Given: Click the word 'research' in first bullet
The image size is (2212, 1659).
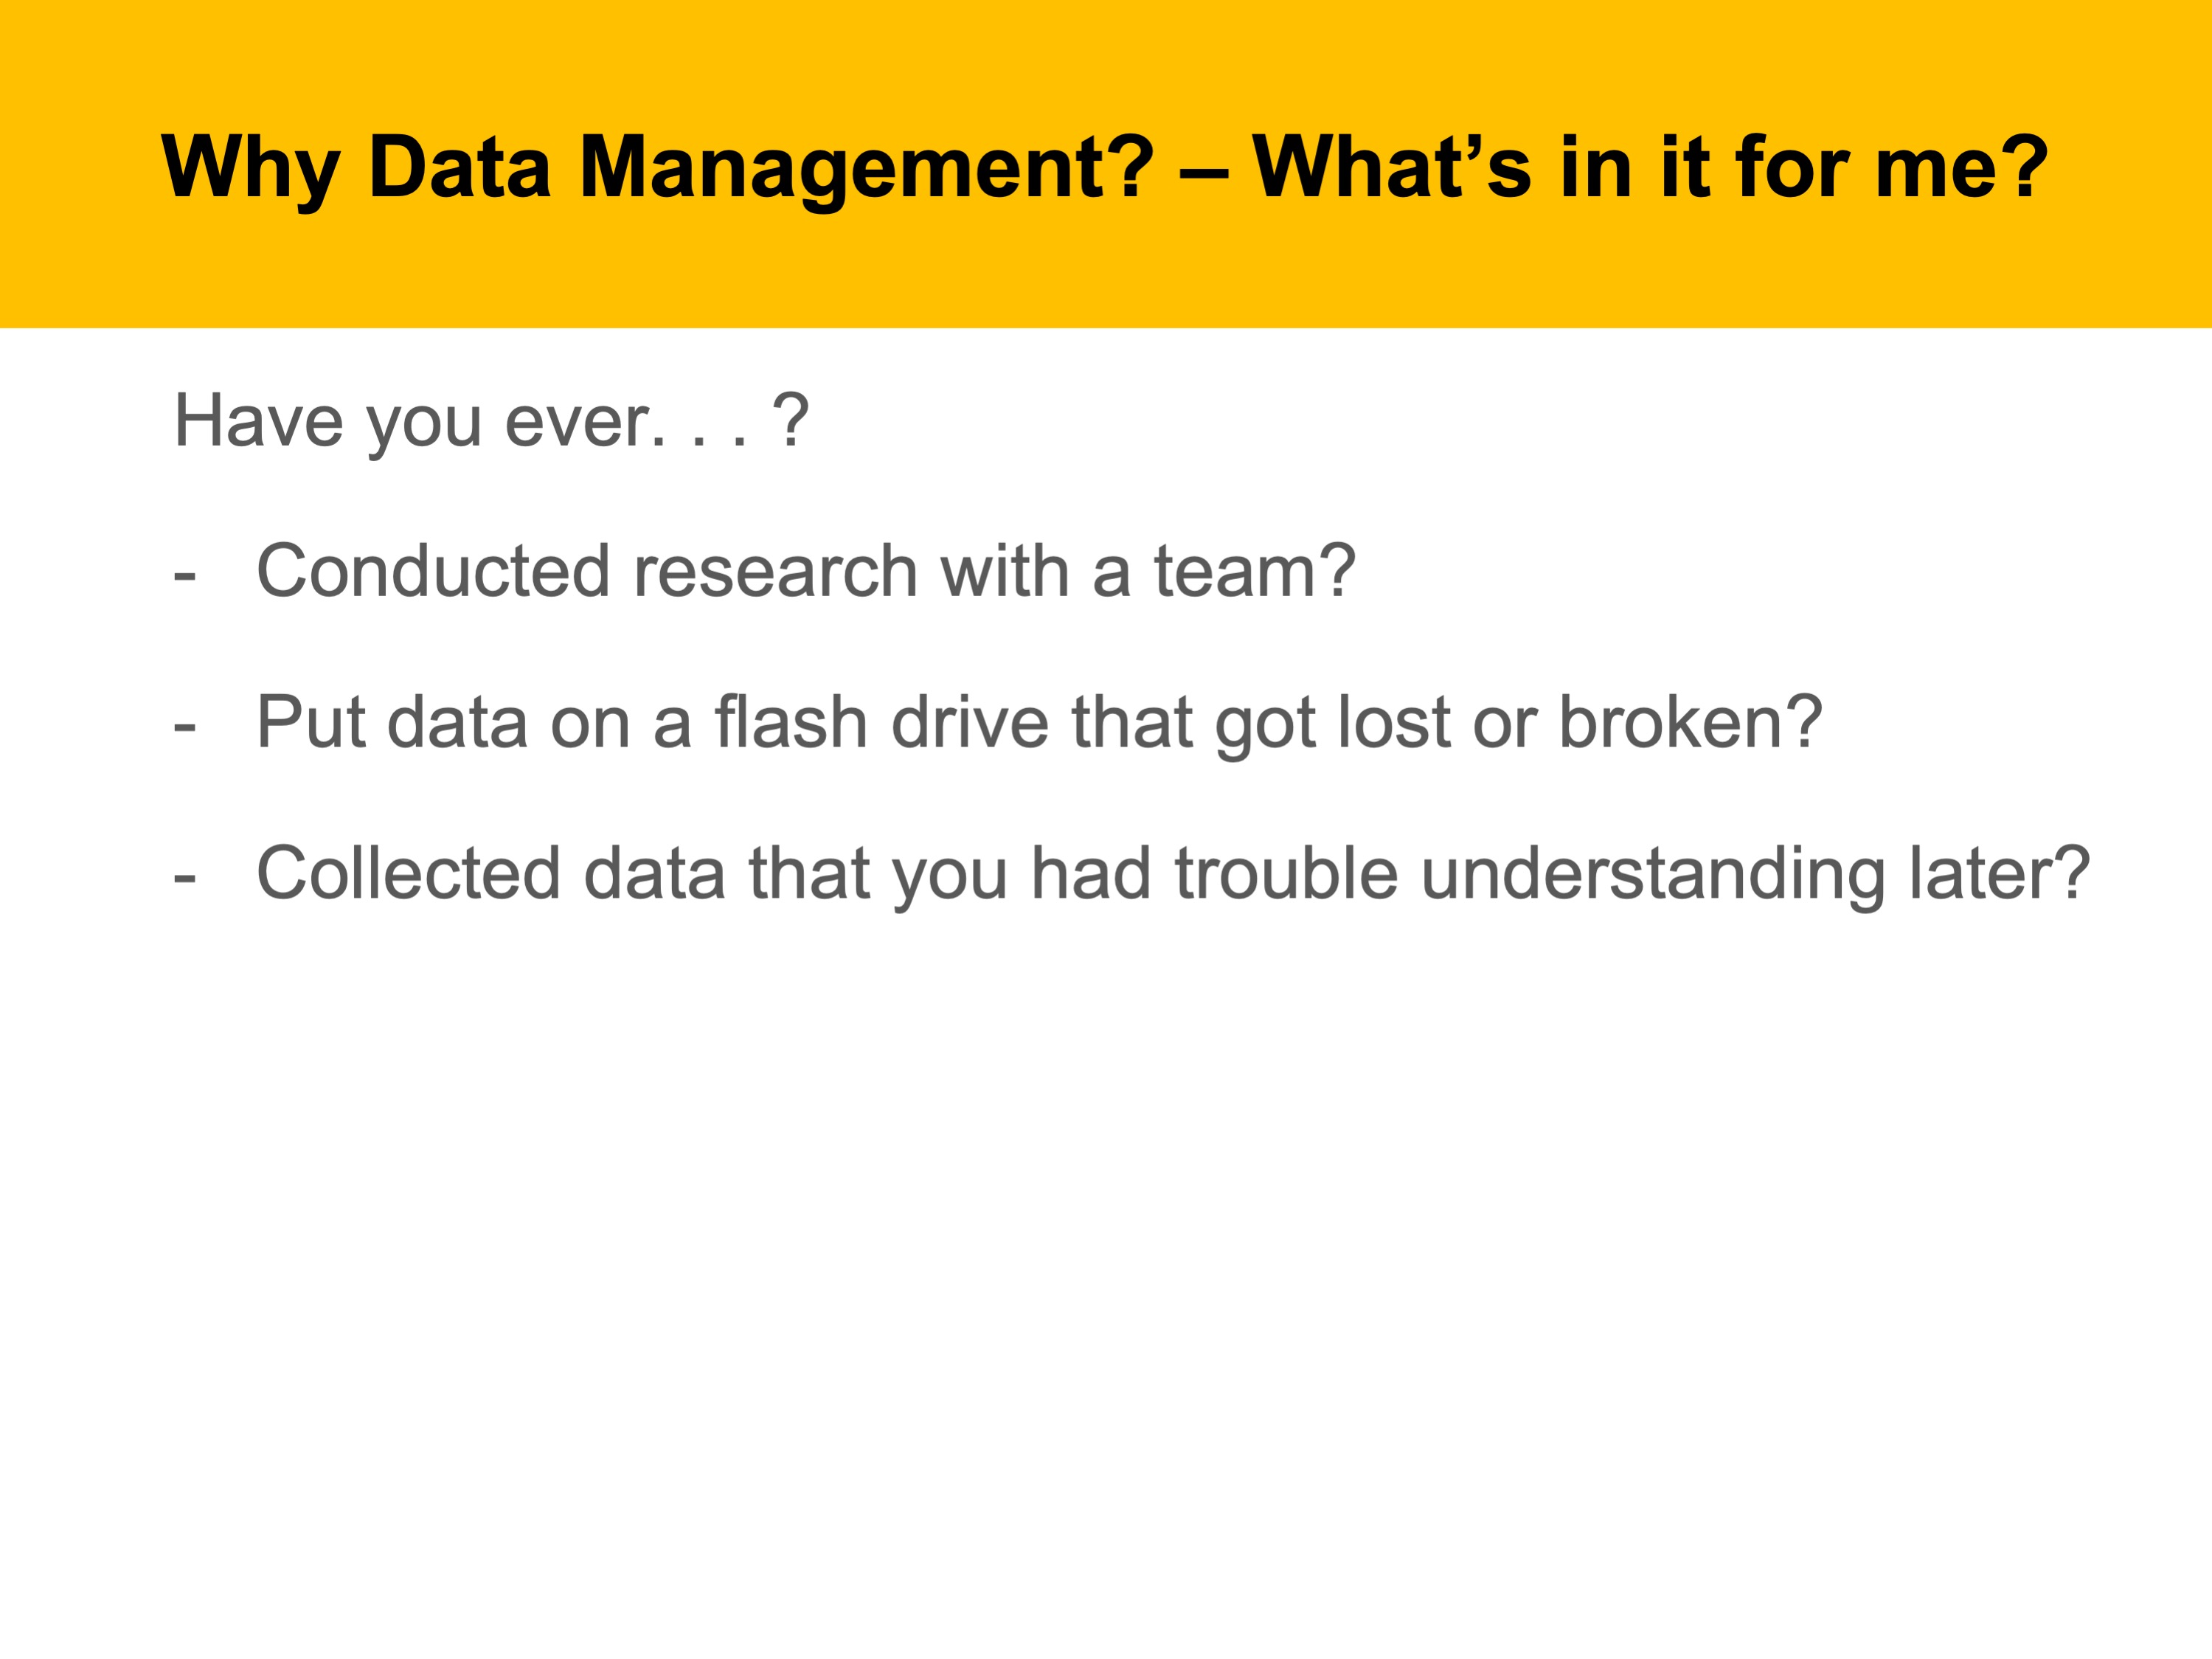Looking at the screenshot, I should (x=775, y=571).
